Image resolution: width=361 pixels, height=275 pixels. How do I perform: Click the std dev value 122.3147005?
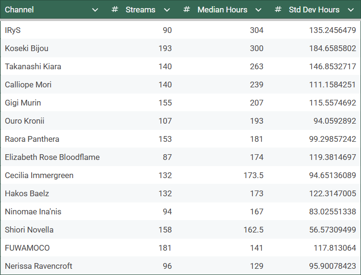[x=333, y=193]
